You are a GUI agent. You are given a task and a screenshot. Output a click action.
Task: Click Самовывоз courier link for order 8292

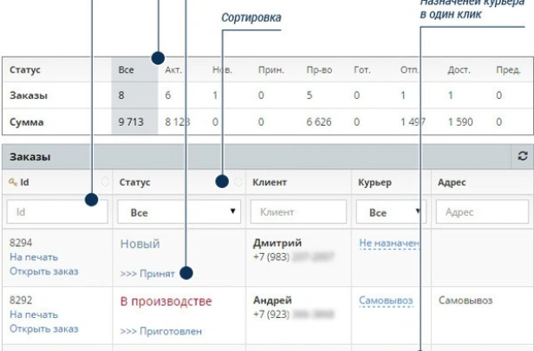pos(386,301)
